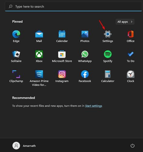
Task: Launch the Clock app
Action: (131, 76)
